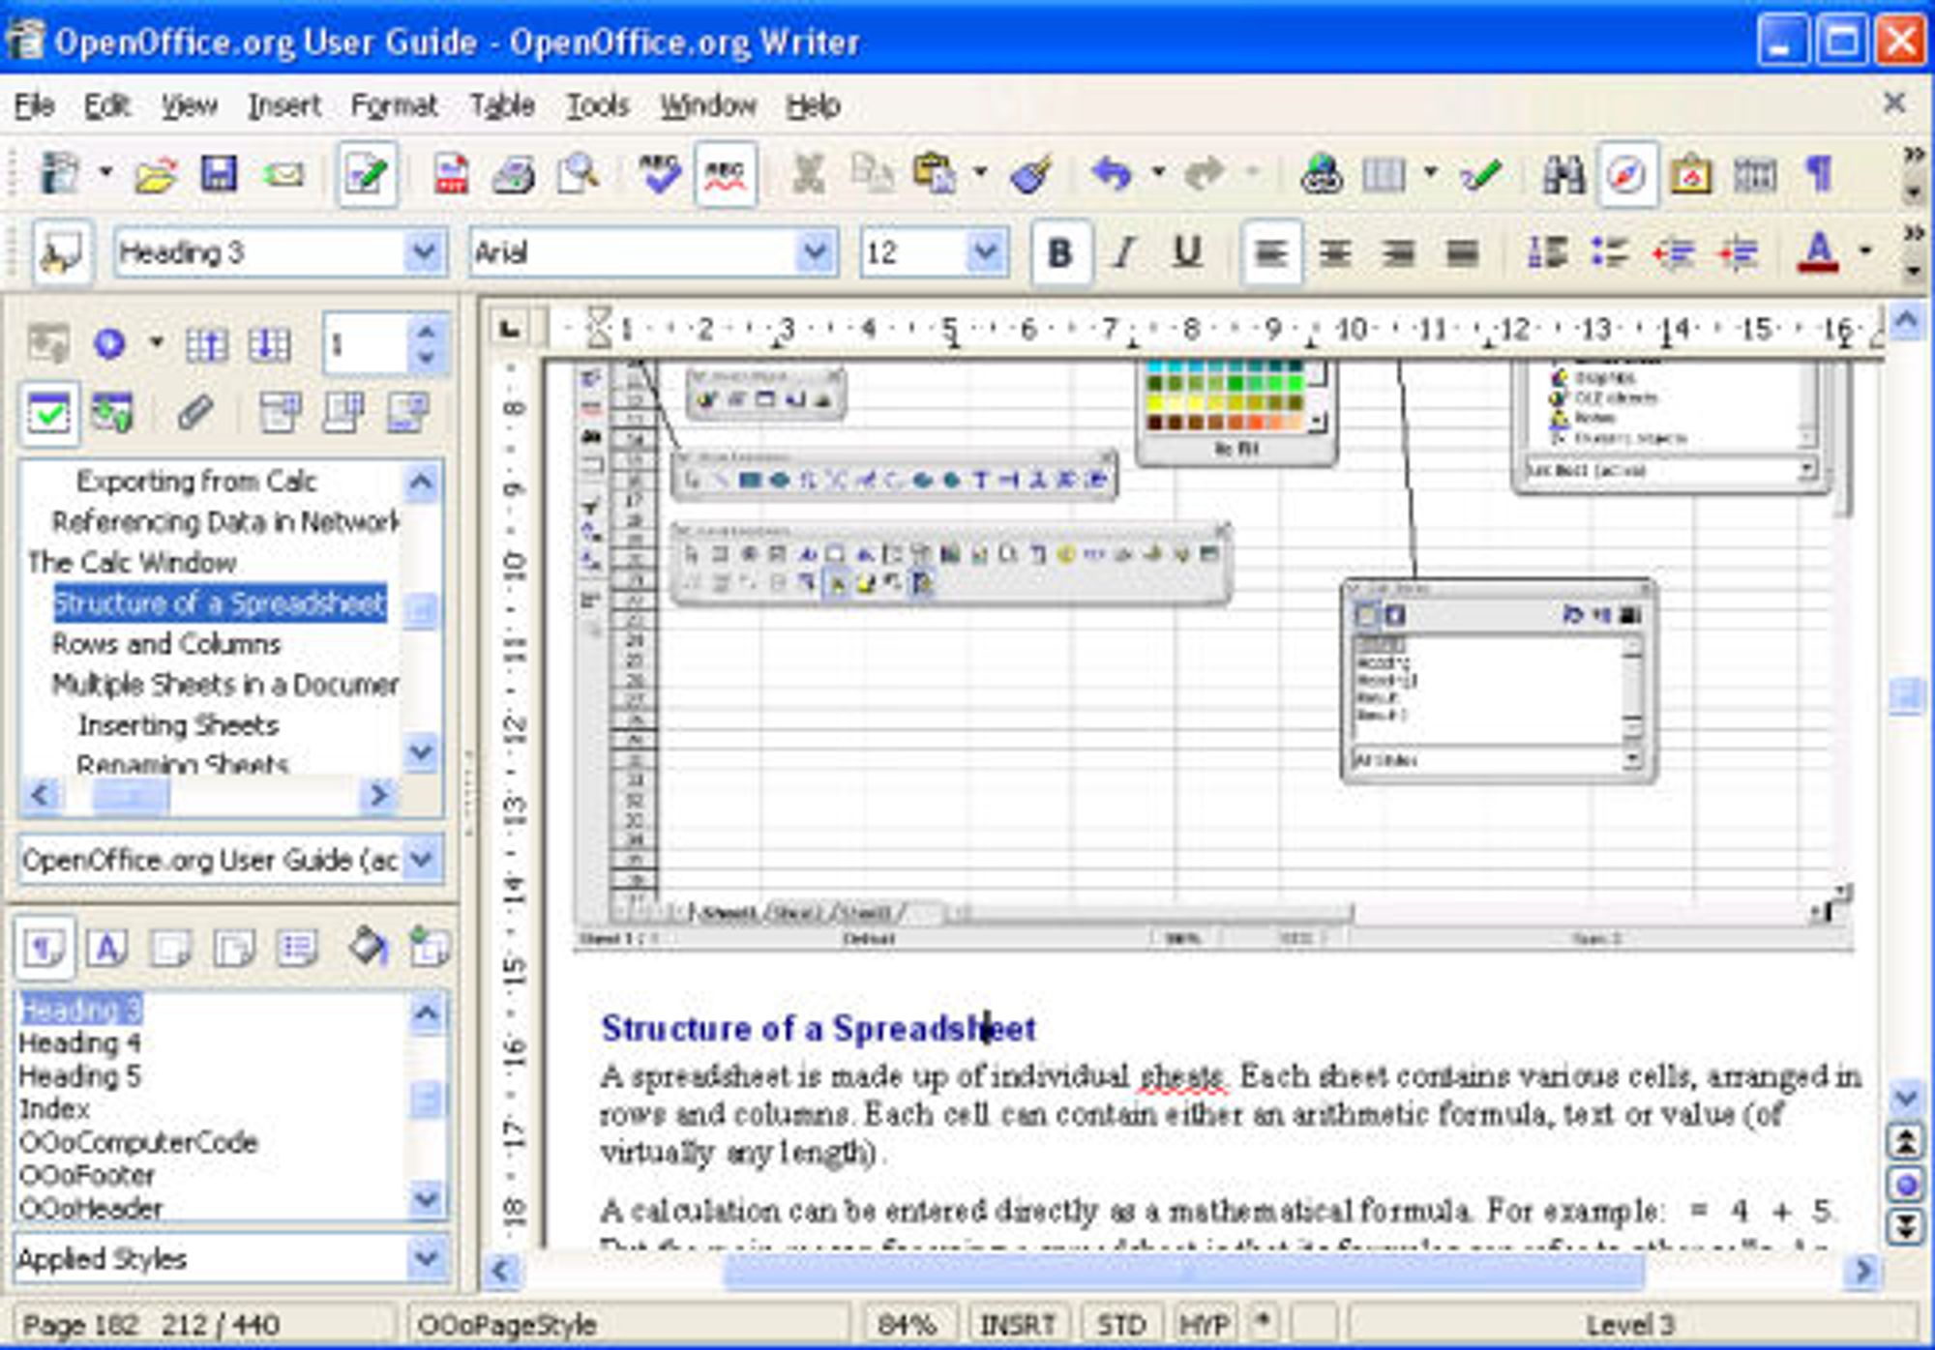Viewport: 1935px width, 1350px height.
Task: Click the Open folder icon
Action: point(156,175)
